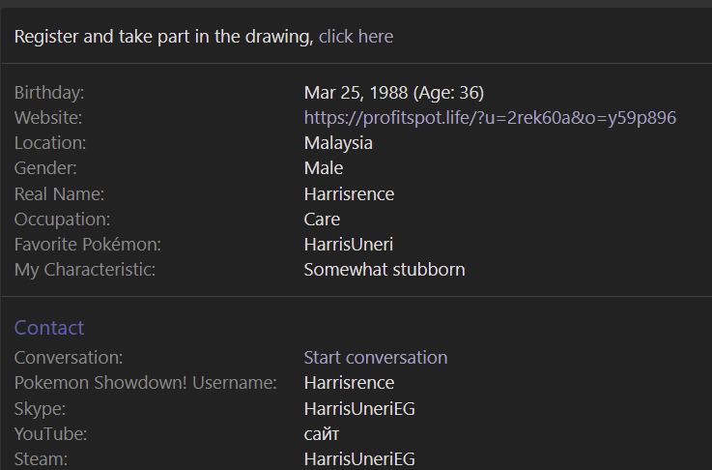Image resolution: width=712 pixels, height=470 pixels.
Task: Click the Male gender value
Action: 324,168
